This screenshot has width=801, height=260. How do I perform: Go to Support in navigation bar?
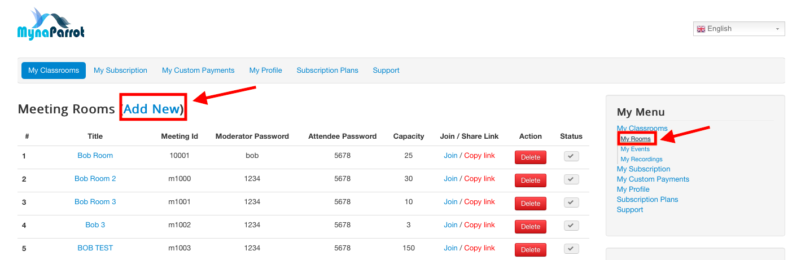point(386,70)
